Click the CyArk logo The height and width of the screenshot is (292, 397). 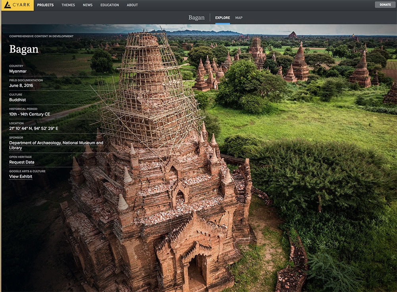coord(17,5)
